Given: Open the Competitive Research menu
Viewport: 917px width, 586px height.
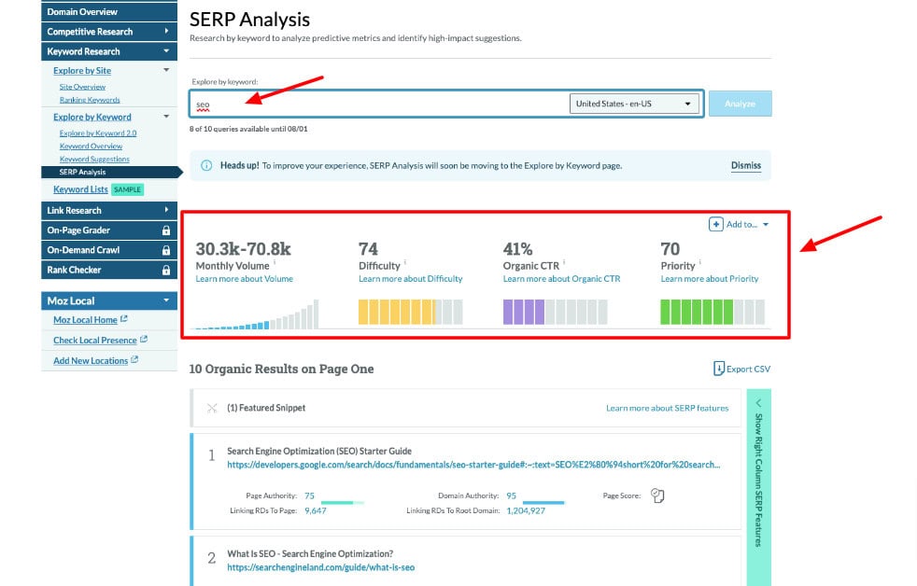Looking at the screenshot, I should (93, 31).
